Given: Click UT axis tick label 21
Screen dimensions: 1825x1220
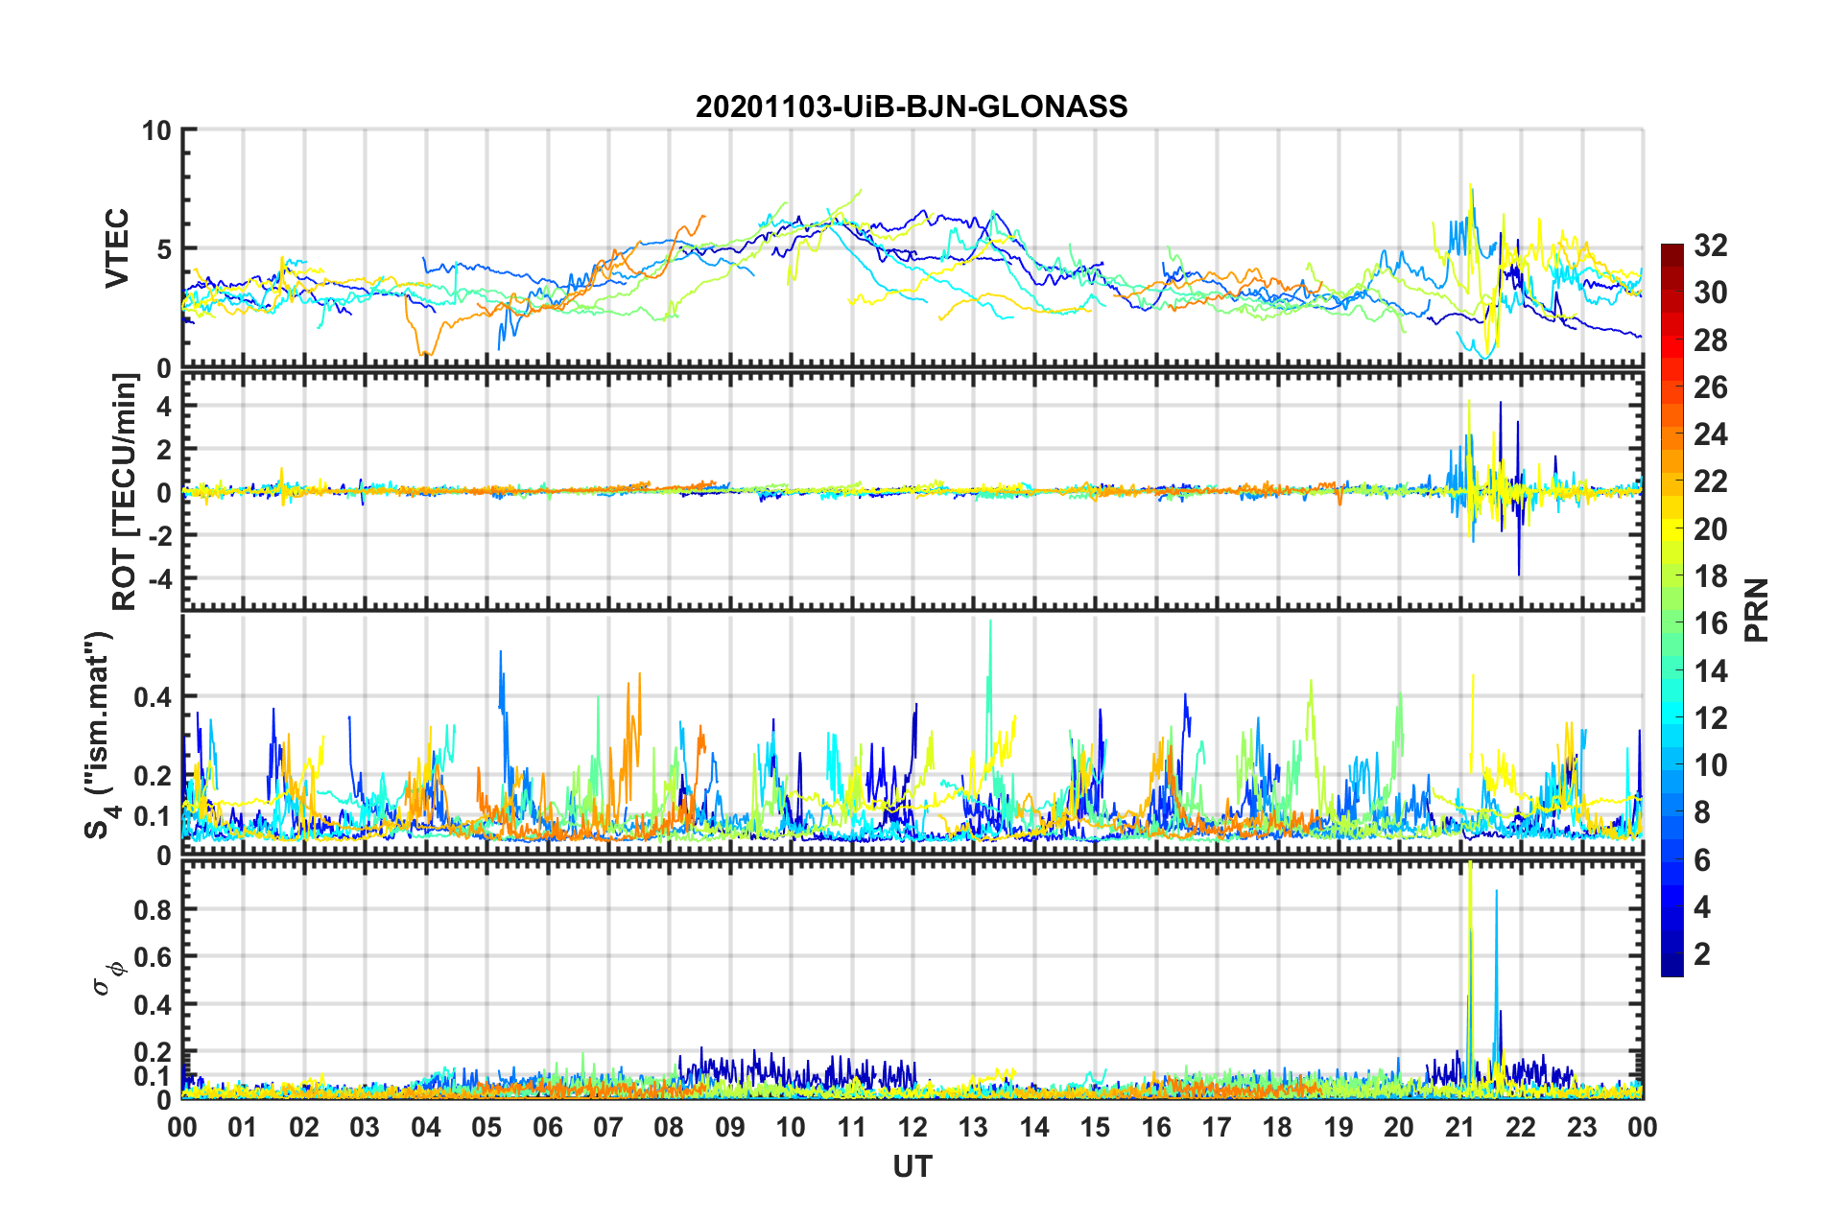Looking at the screenshot, I should (x=1460, y=1127).
